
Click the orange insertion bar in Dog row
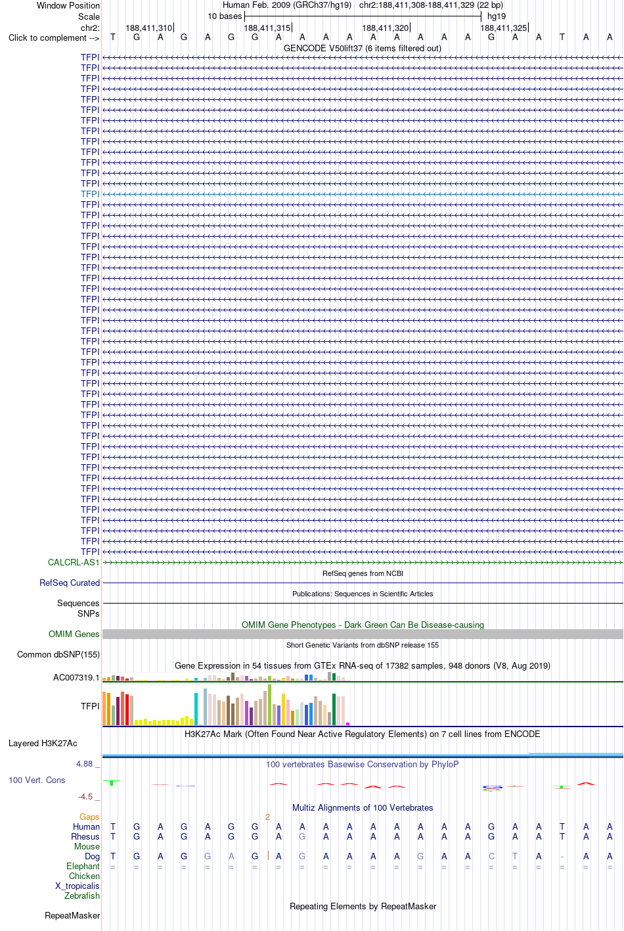point(268,855)
